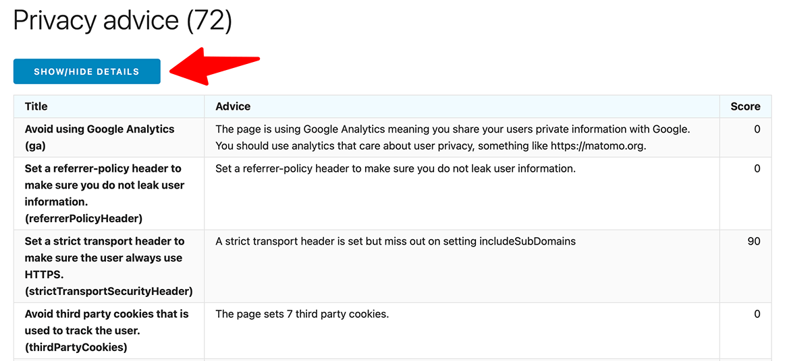This screenshot has width=810, height=361.
Task: Click the Privacy advice (72) heading
Action: pyautogui.click(x=122, y=21)
